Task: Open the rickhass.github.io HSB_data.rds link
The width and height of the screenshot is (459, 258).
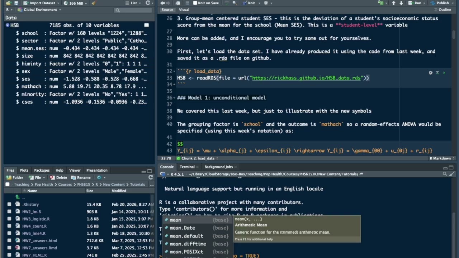Action: point(306,78)
